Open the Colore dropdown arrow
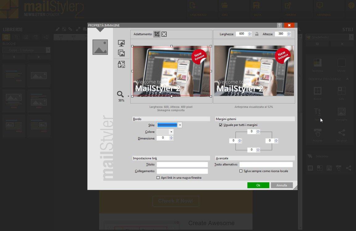This screenshot has height=231, width=356. click(x=171, y=132)
